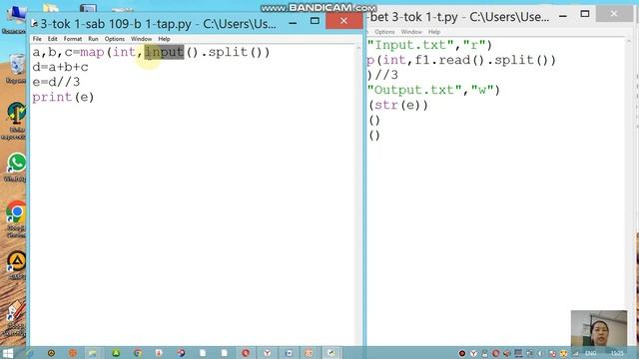The width and height of the screenshot is (639, 359).
Task: Open Internet Explorer from the taskbar
Action: point(29,353)
